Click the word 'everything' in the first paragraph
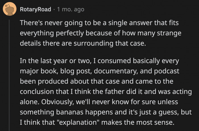Viewport: 199px width, 131px height. click(x=37, y=33)
